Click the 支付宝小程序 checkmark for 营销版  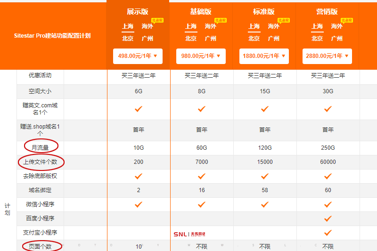tap(328, 233)
